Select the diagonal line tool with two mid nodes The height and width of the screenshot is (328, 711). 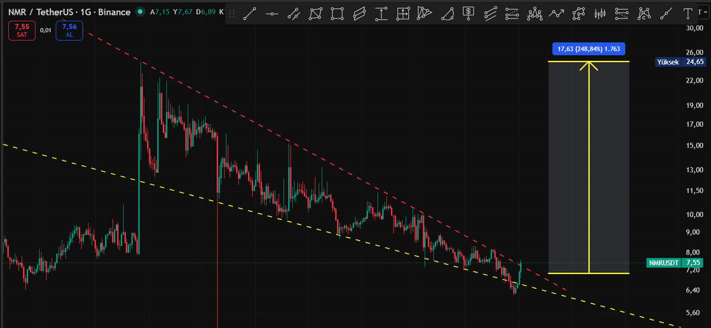[293, 13]
